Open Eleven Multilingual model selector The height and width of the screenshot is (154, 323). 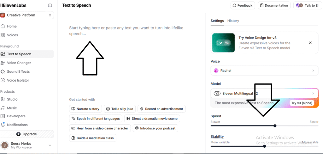(264, 93)
